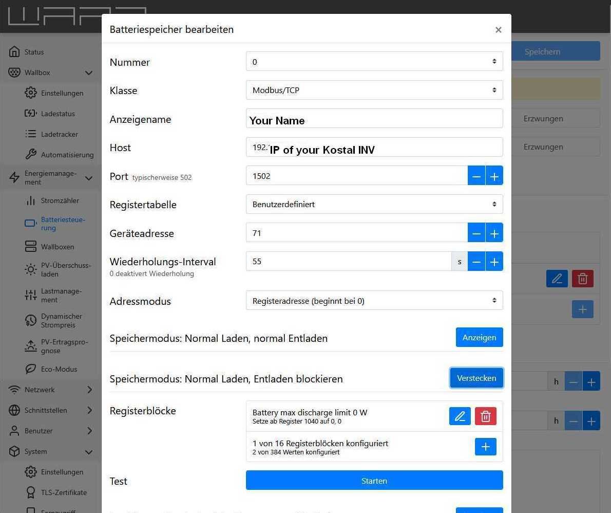Open Status in the sidebar

(x=34, y=52)
